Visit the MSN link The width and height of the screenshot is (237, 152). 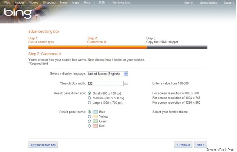(x=102, y=3)
